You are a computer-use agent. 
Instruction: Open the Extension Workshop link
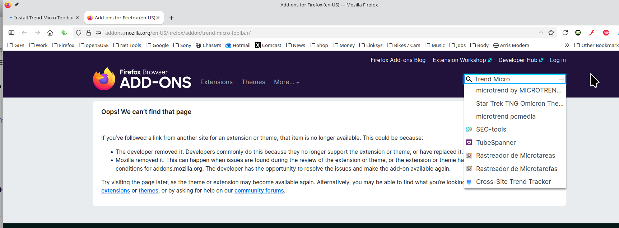462,60
